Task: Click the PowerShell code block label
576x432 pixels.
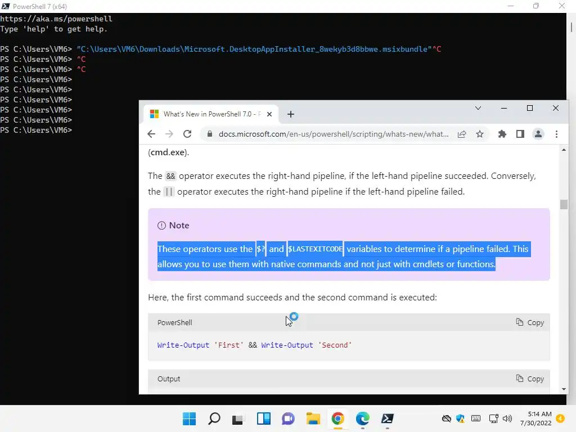Action: (174, 322)
